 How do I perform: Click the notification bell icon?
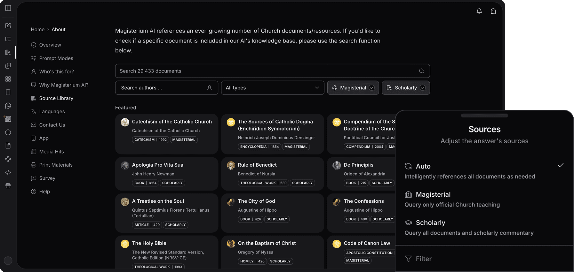pos(479,11)
